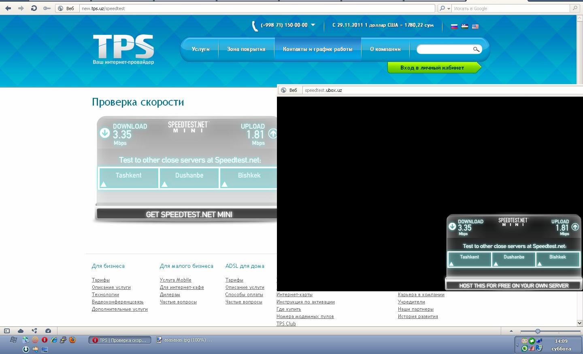Open the Способы оплаты link
The width and height of the screenshot is (583, 354).
point(244,295)
